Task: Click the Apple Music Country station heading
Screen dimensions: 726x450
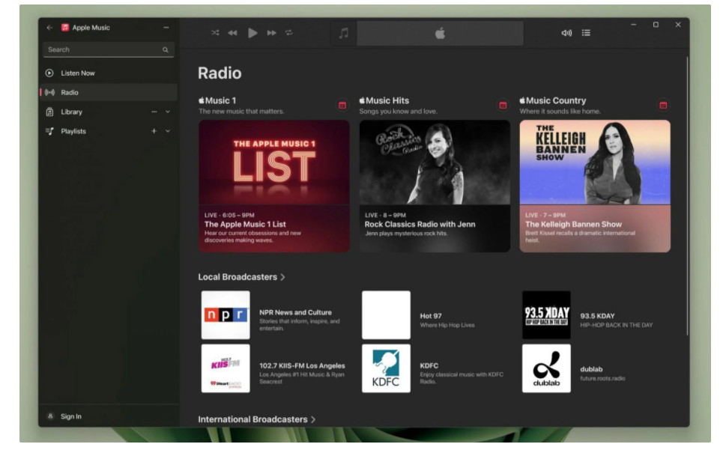Action: (552, 100)
